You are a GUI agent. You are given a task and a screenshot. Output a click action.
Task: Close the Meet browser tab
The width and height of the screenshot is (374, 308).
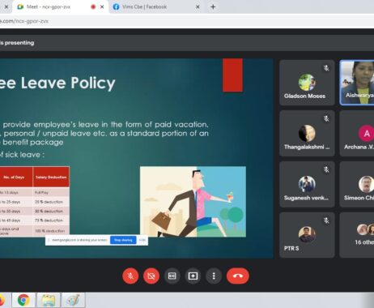(x=102, y=7)
